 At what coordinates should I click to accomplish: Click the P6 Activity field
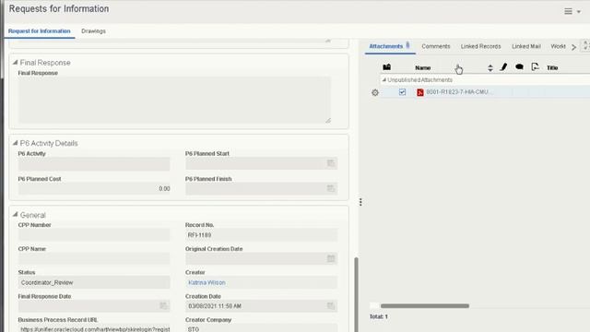pyautogui.click(x=94, y=164)
